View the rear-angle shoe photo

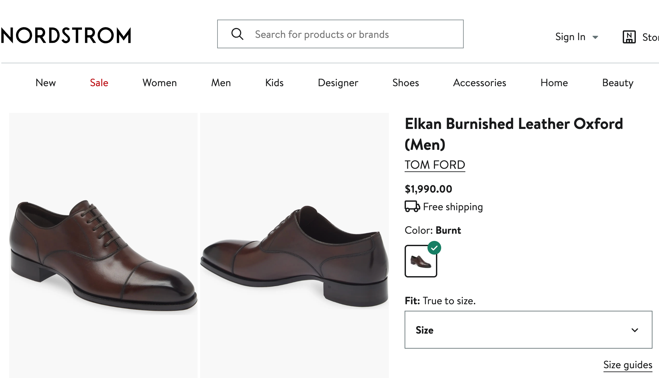(x=294, y=245)
